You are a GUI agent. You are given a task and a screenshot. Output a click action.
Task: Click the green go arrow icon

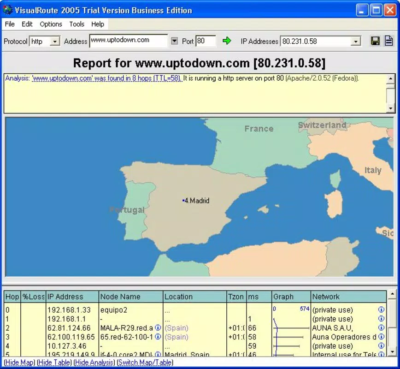point(227,41)
